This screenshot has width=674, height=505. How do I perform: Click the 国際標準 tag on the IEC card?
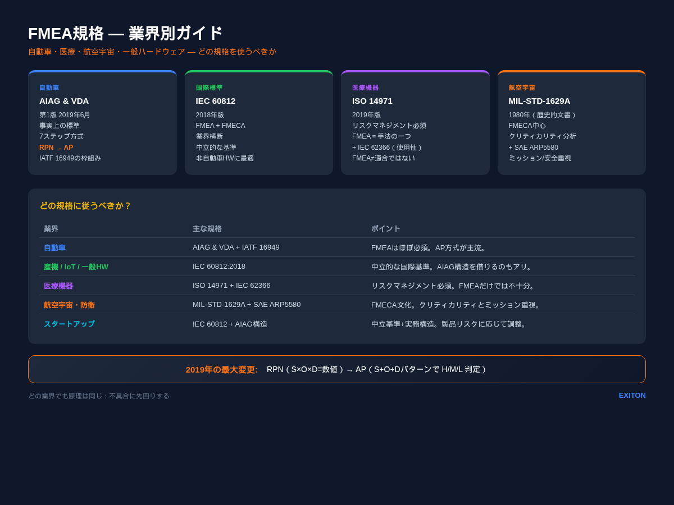pos(209,88)
